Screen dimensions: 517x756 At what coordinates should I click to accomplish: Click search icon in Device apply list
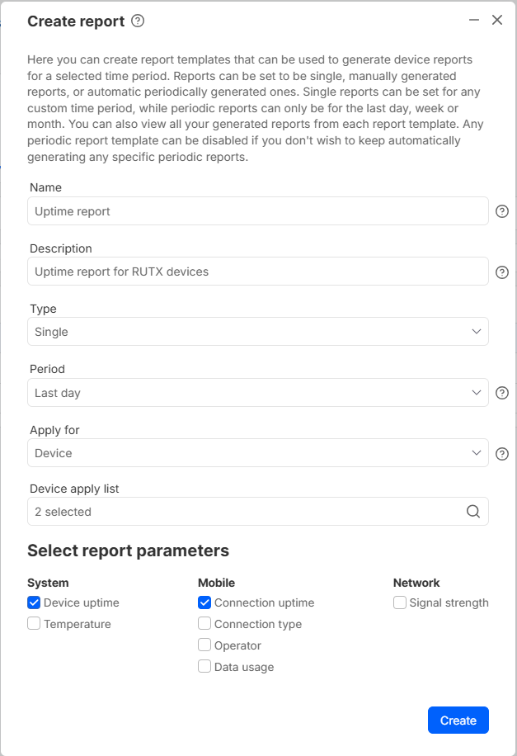(x=473, y=512)
